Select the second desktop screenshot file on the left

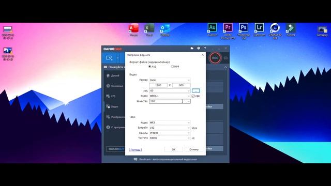click(x=8, y=54)
